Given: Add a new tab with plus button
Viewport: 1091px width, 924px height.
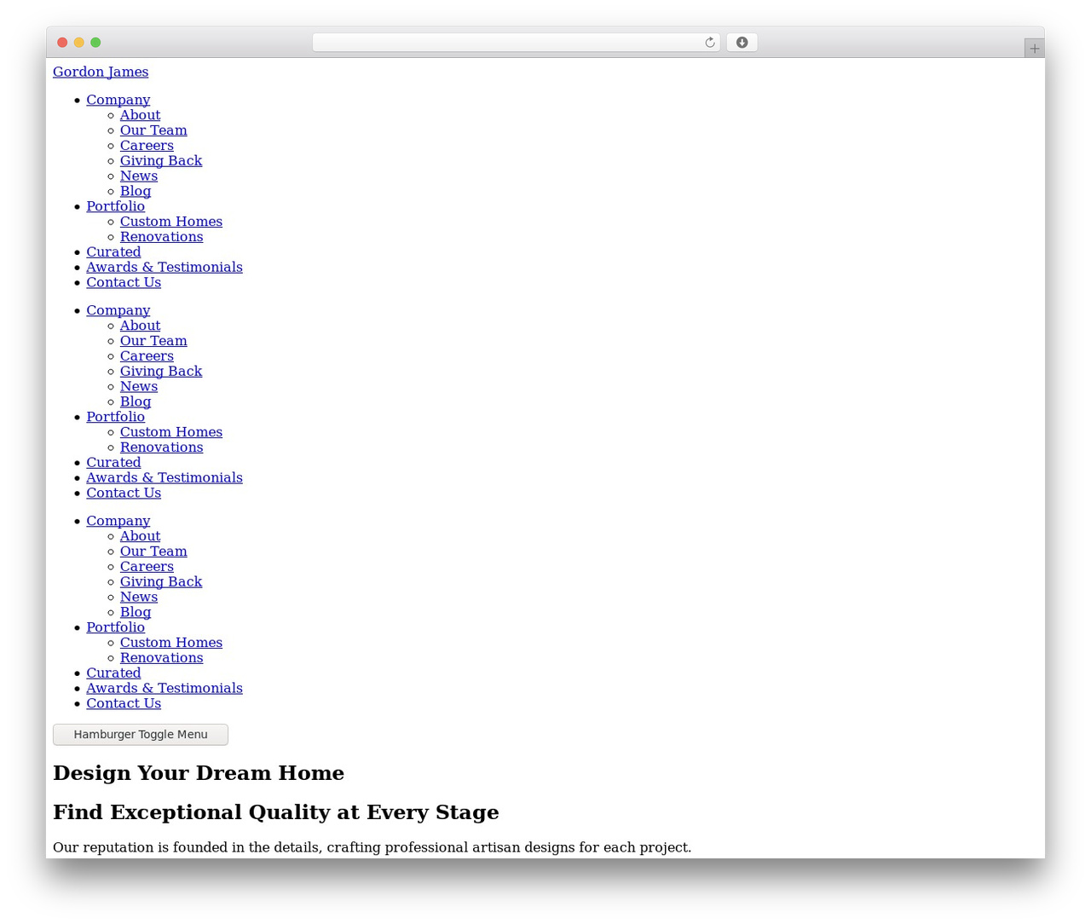Looking at the screenshot, I should coord(1034,49).
